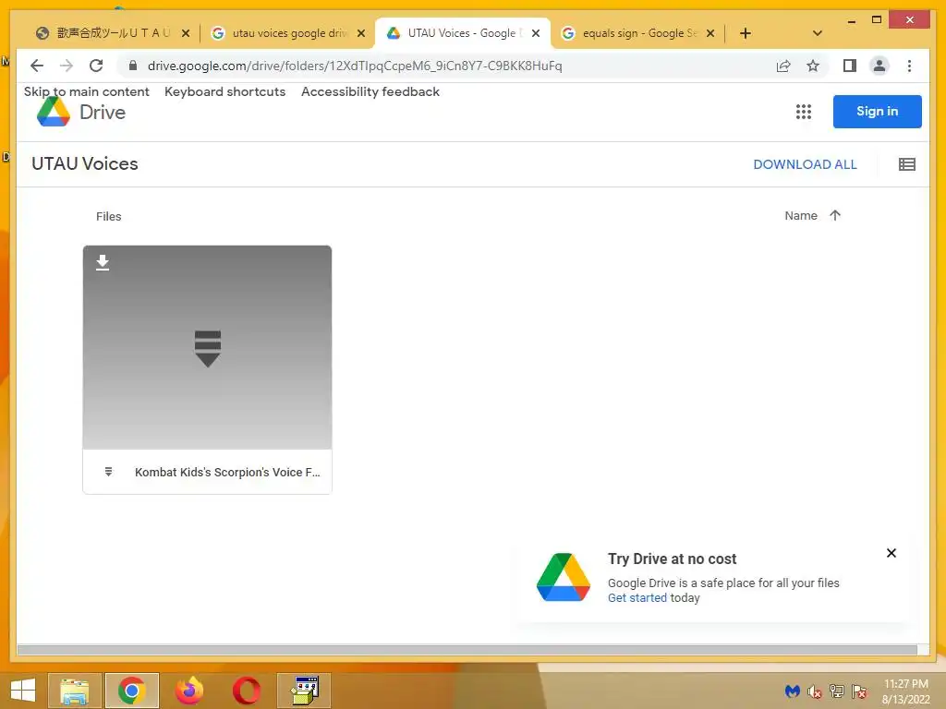Open a new browser tab
Screen dimensions: 946x709
(x=746, y=33)
